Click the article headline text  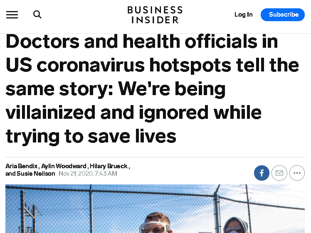pyautogui.click(x=152, y=89)
